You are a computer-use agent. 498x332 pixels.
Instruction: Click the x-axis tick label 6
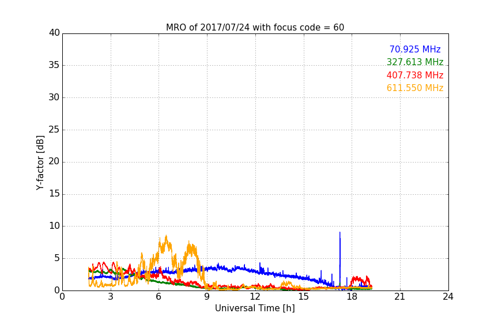coord(159,297)
